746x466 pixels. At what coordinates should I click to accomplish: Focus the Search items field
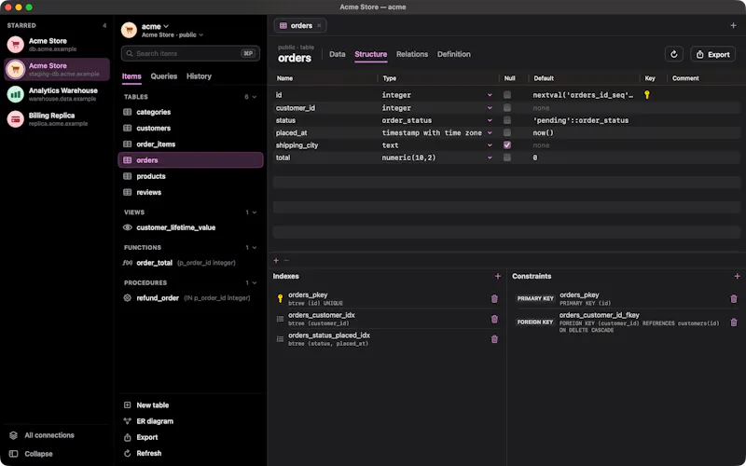[x=190, y=53]
